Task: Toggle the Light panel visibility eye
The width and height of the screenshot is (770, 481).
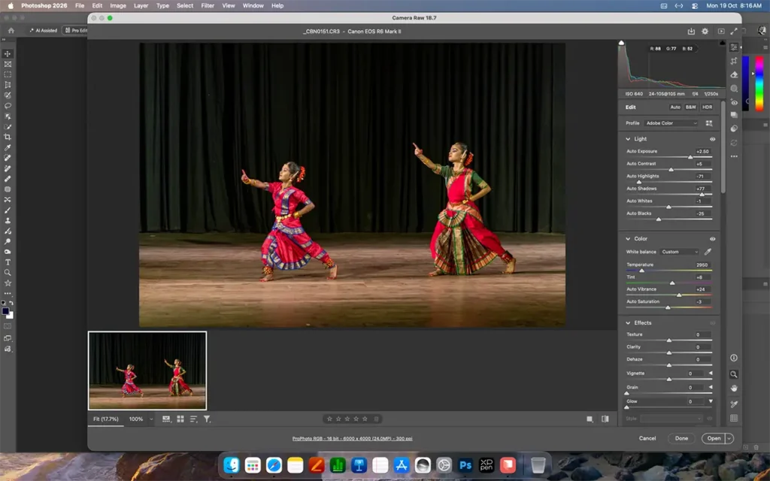Action: 712,139
